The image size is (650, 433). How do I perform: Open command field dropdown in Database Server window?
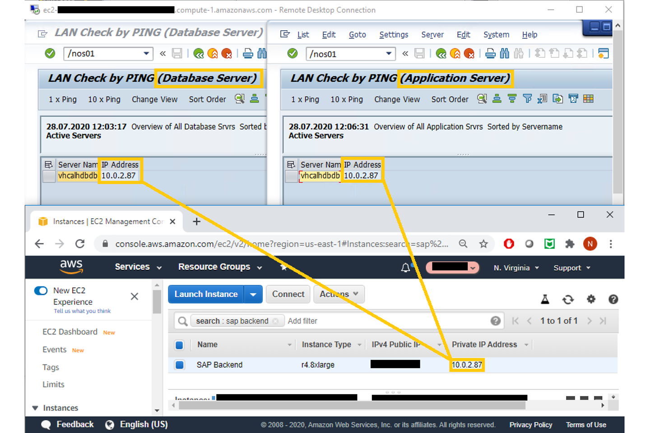point(146,54)
